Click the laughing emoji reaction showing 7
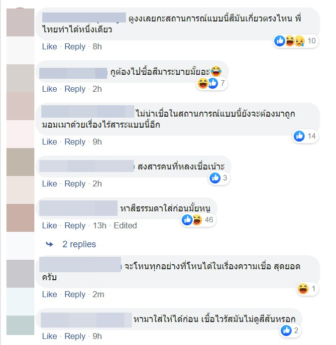Screen dimensions: 336x345 [203, 83]
